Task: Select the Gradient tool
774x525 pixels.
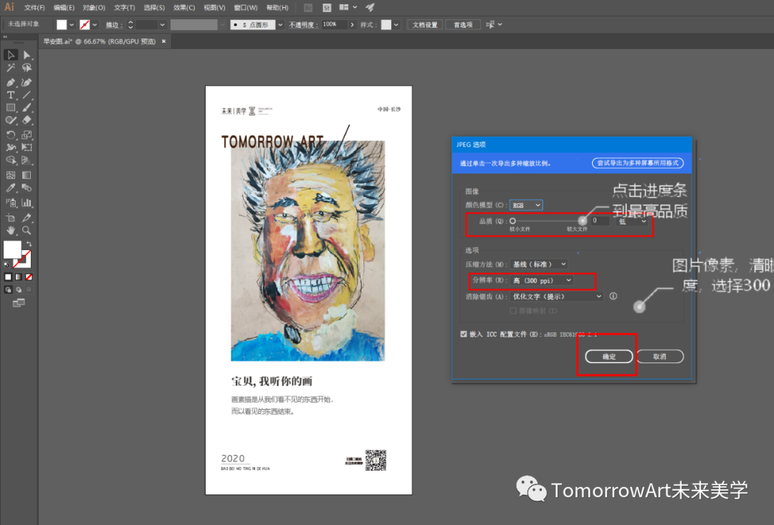Action: tap(27, 175)
